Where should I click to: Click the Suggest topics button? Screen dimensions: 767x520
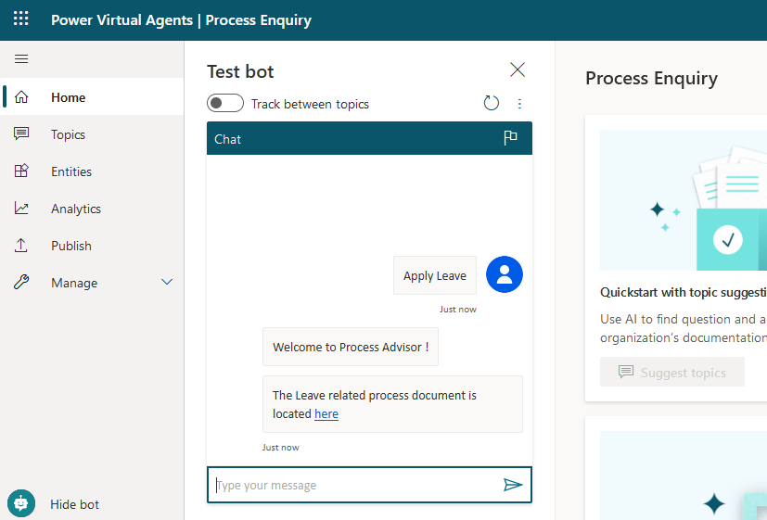[672, 372]
